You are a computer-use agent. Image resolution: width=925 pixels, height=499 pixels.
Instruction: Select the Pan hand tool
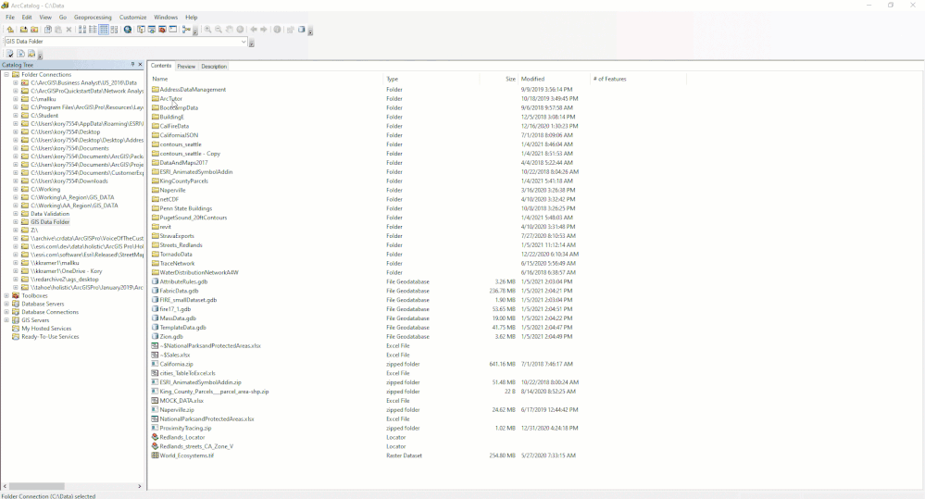229,30
